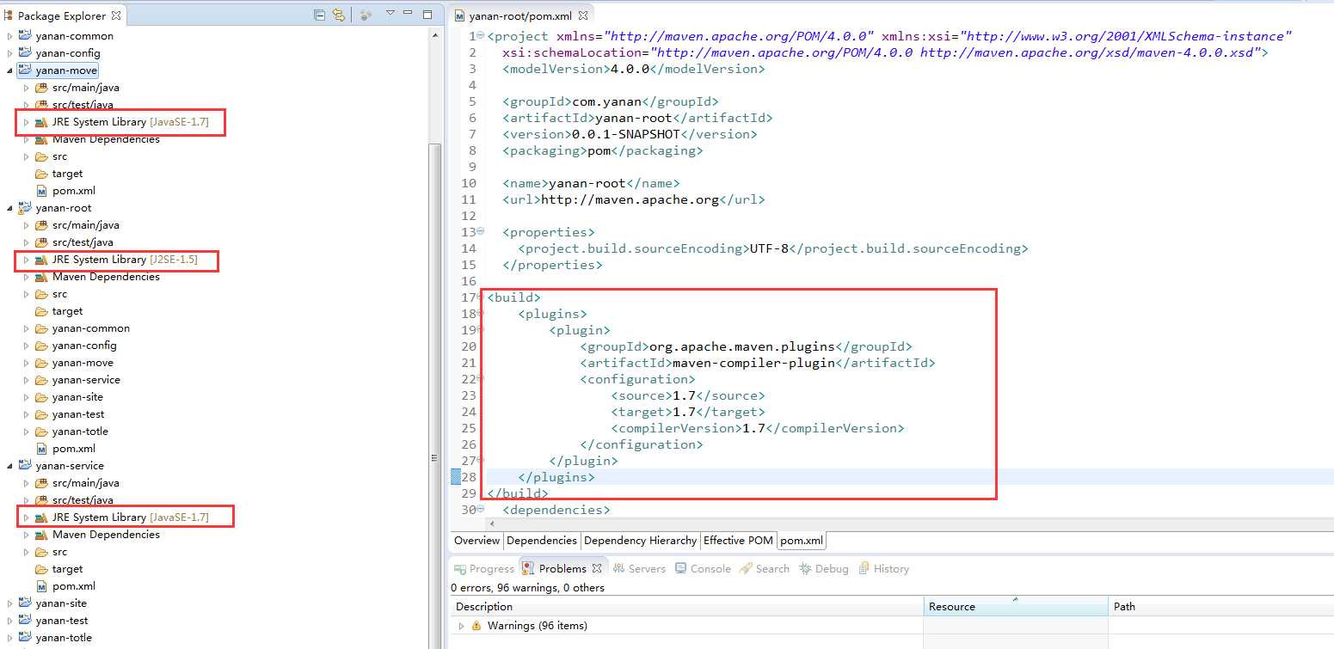Sort problems by the Path column

coord(1220,607)
